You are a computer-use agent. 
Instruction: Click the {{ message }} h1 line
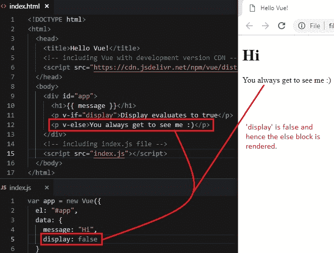click(94, 106)
